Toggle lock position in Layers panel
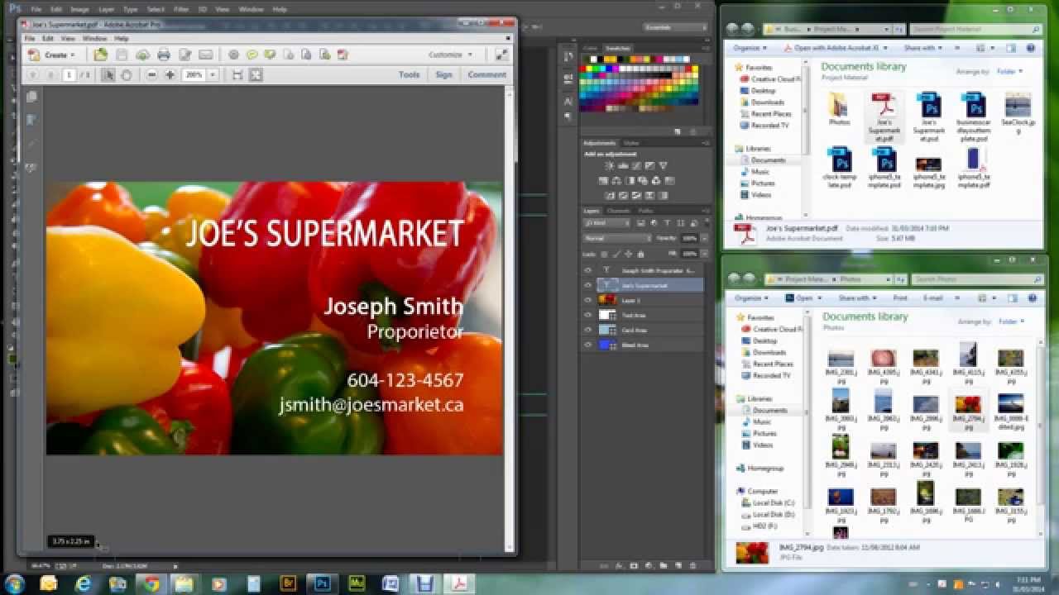 pos(629,254)
